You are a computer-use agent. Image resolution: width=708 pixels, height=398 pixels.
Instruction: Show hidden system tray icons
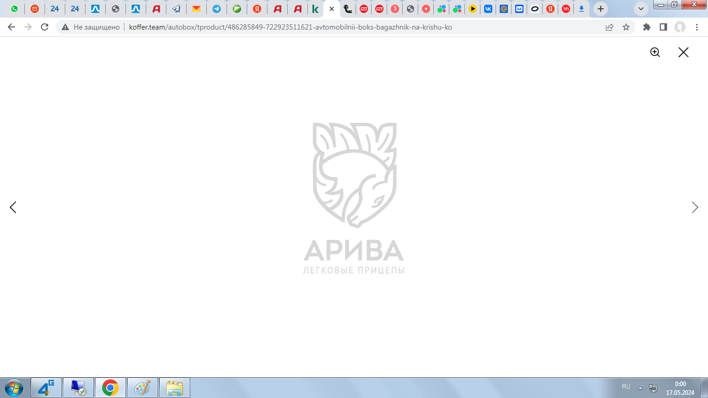[640, 388]
